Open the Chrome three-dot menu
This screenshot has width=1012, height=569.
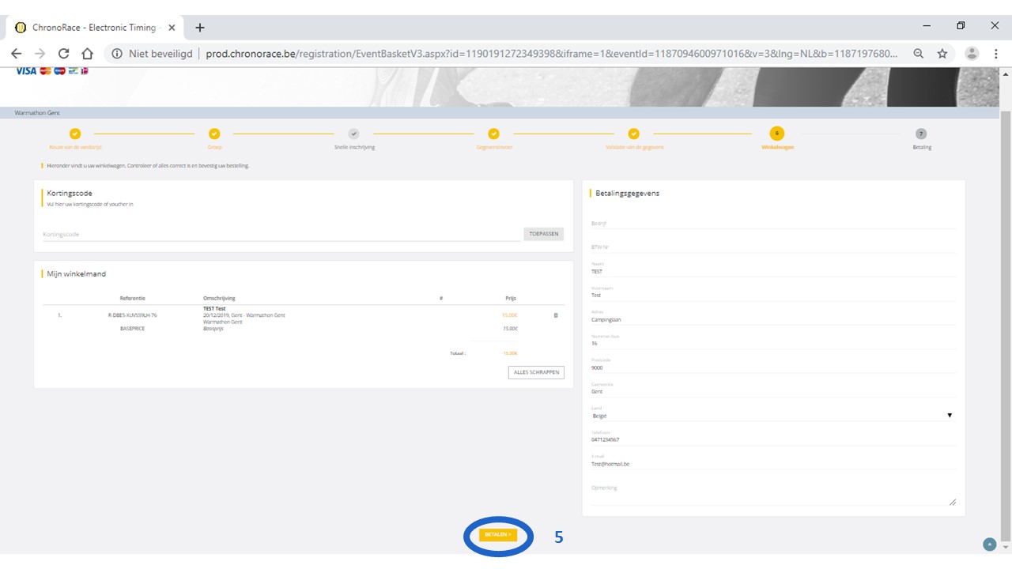click(995, 54)
